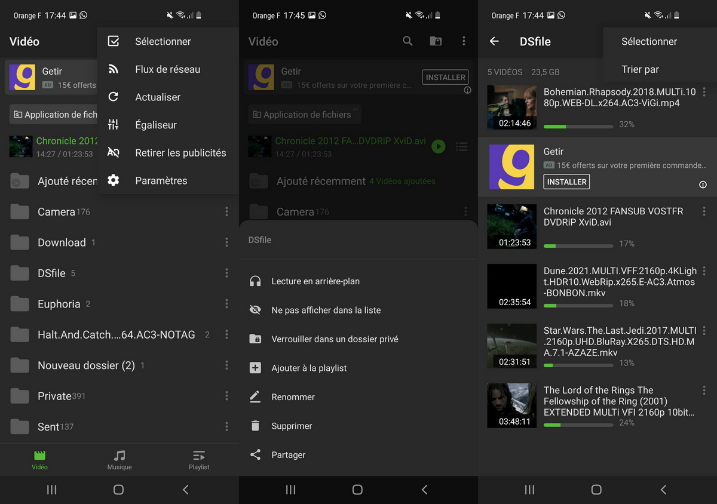Switch to the Playlist bottom tab
717x504 pixels.
(199, 460)
